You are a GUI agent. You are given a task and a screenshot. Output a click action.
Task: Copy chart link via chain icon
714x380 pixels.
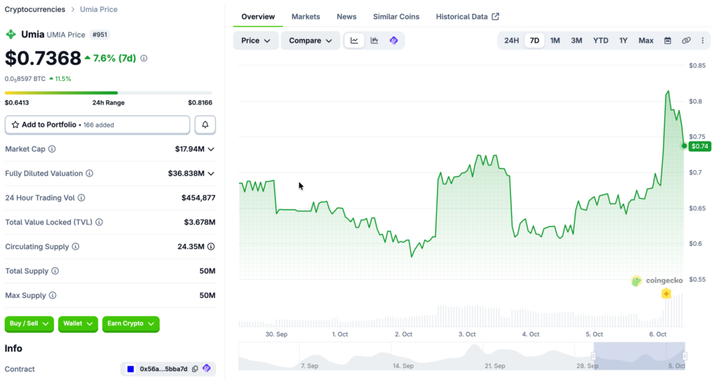686,40
